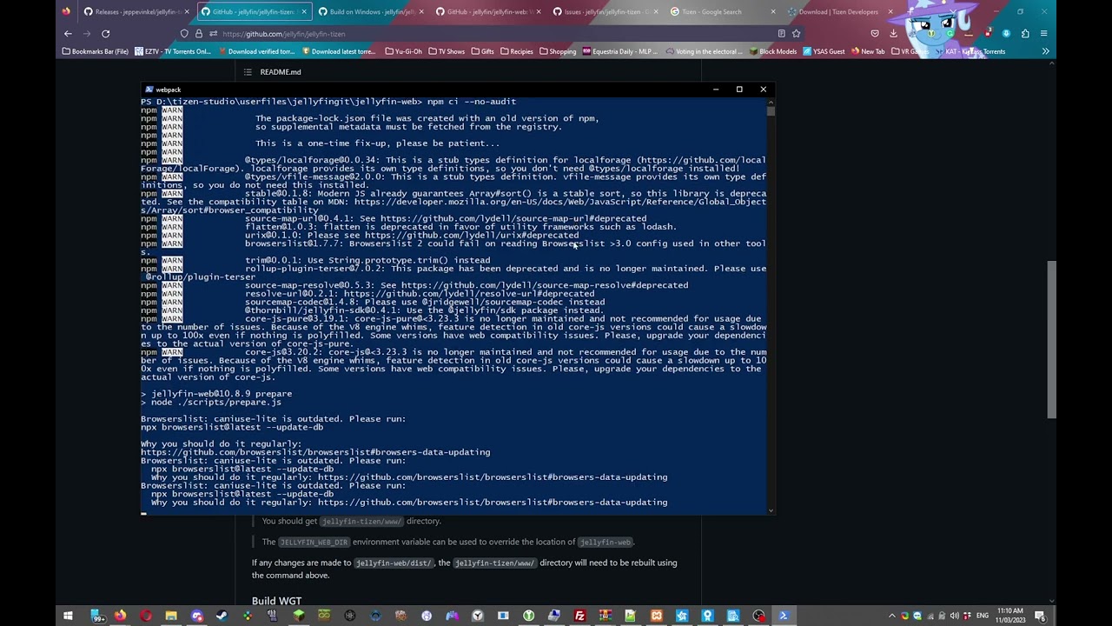Click the Build WGT heading
The width and height of the screenshot is (1112, 626).
276,601
